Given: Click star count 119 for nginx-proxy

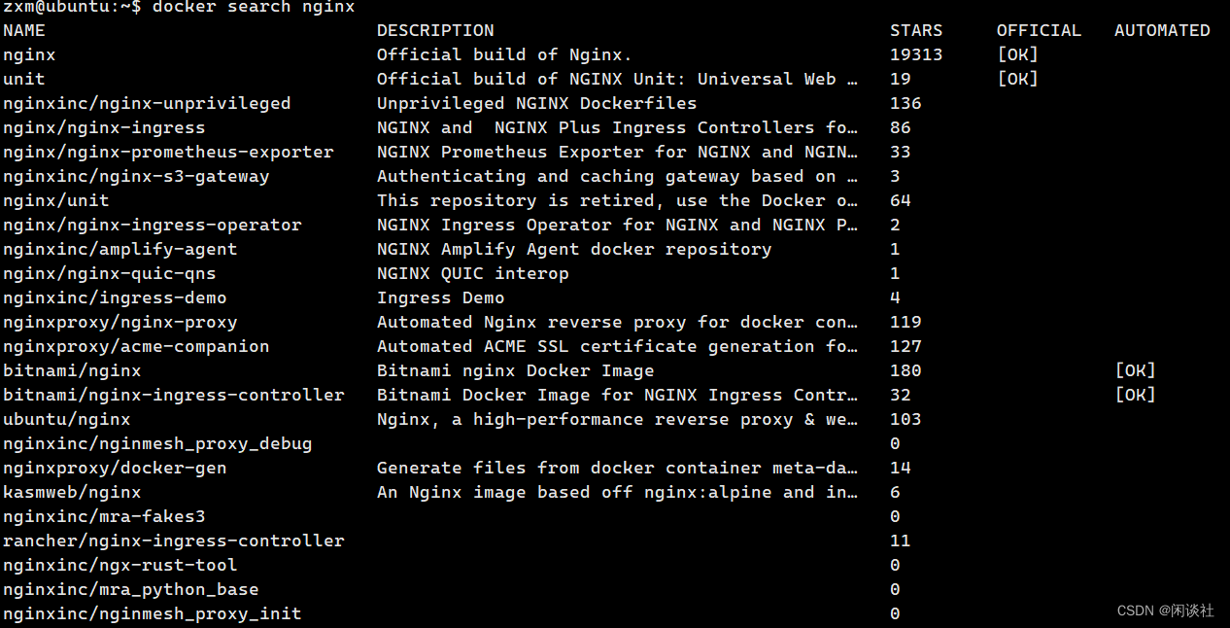Looking at the screenshot, I should coord(905,322).
